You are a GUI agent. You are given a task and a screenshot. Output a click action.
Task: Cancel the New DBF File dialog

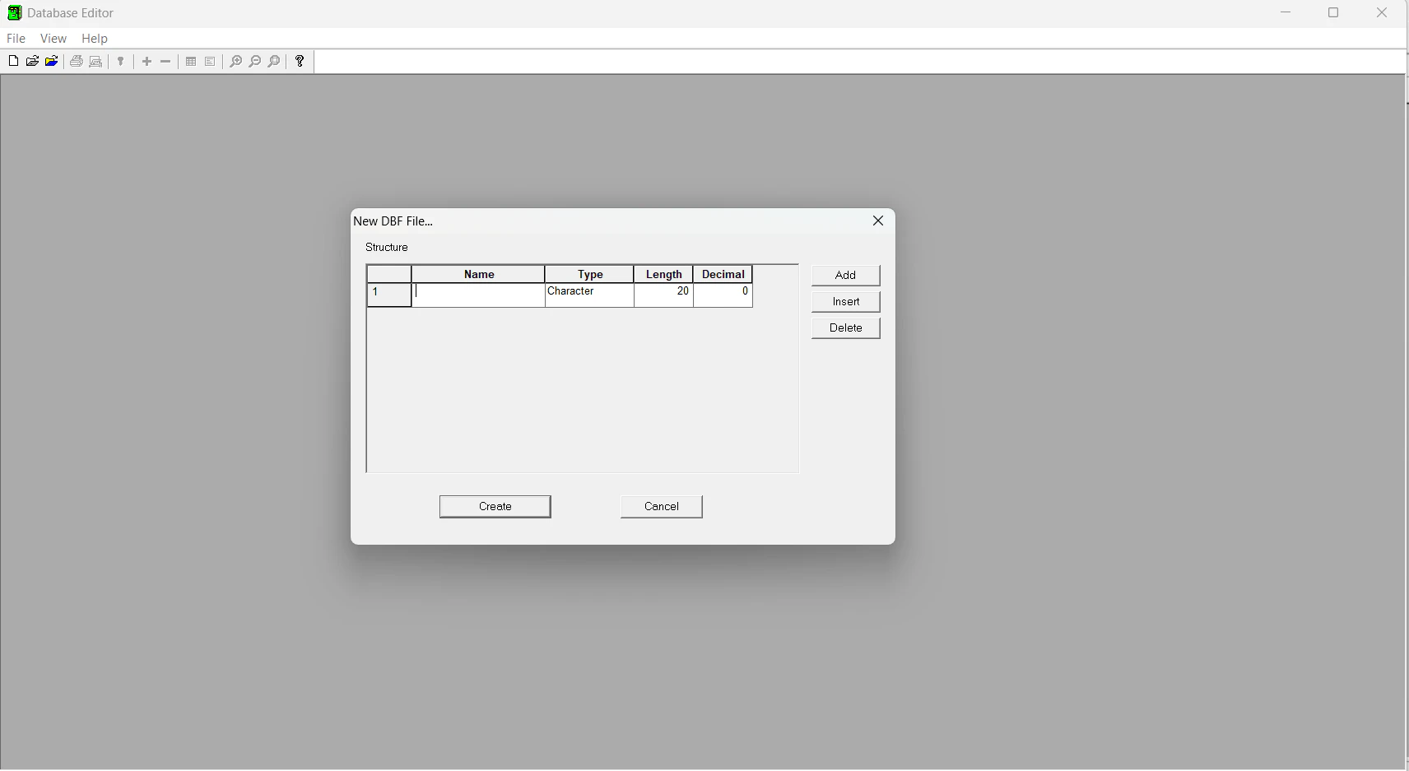[662, 506]
